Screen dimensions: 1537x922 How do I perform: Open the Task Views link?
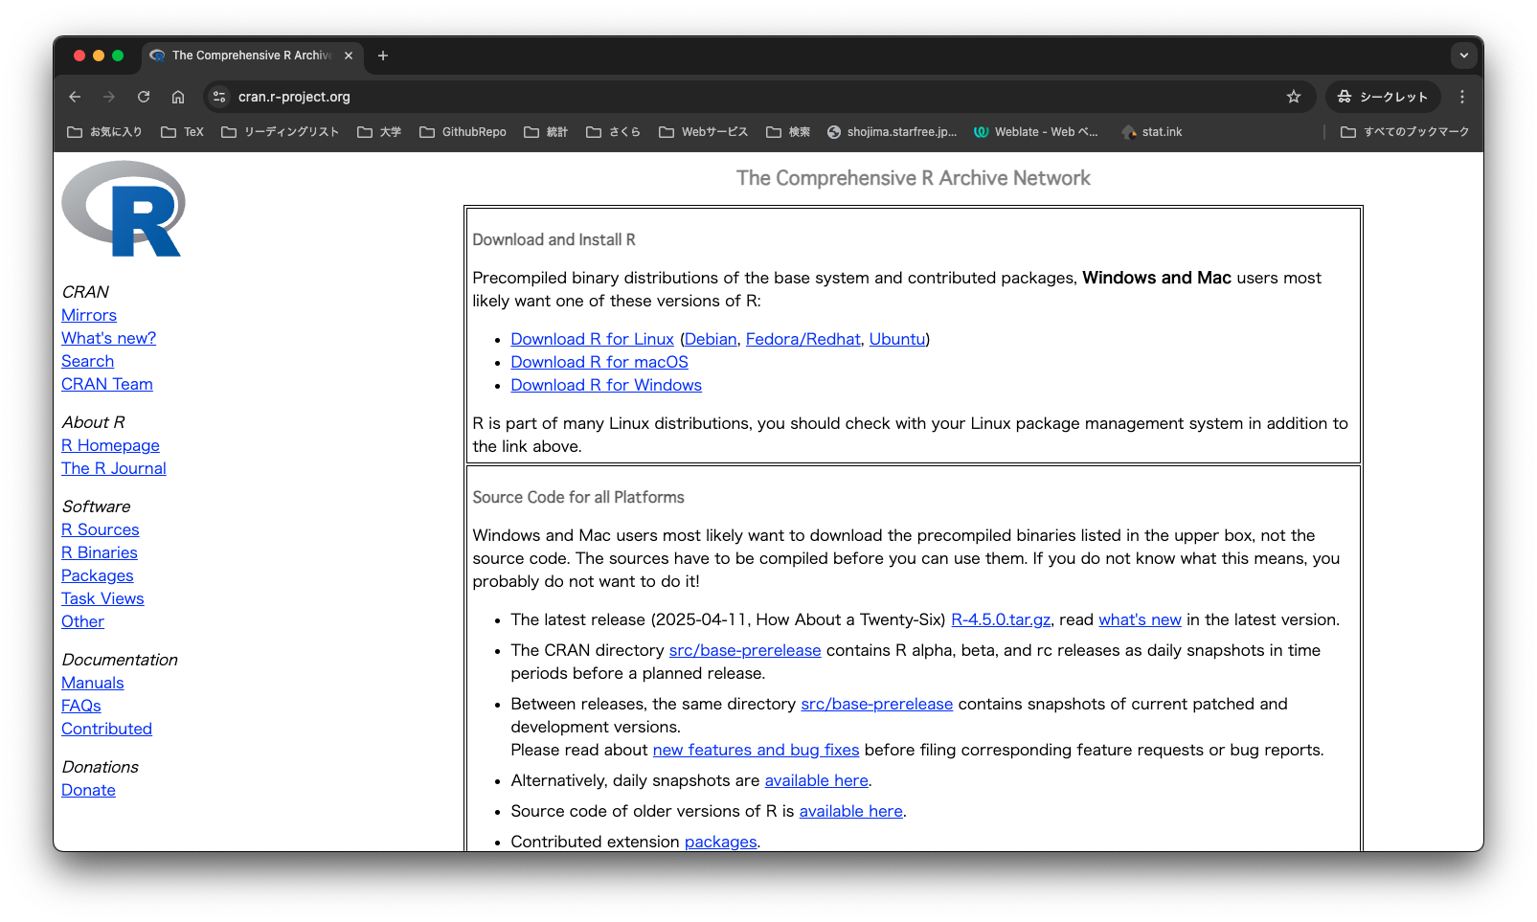102,598
